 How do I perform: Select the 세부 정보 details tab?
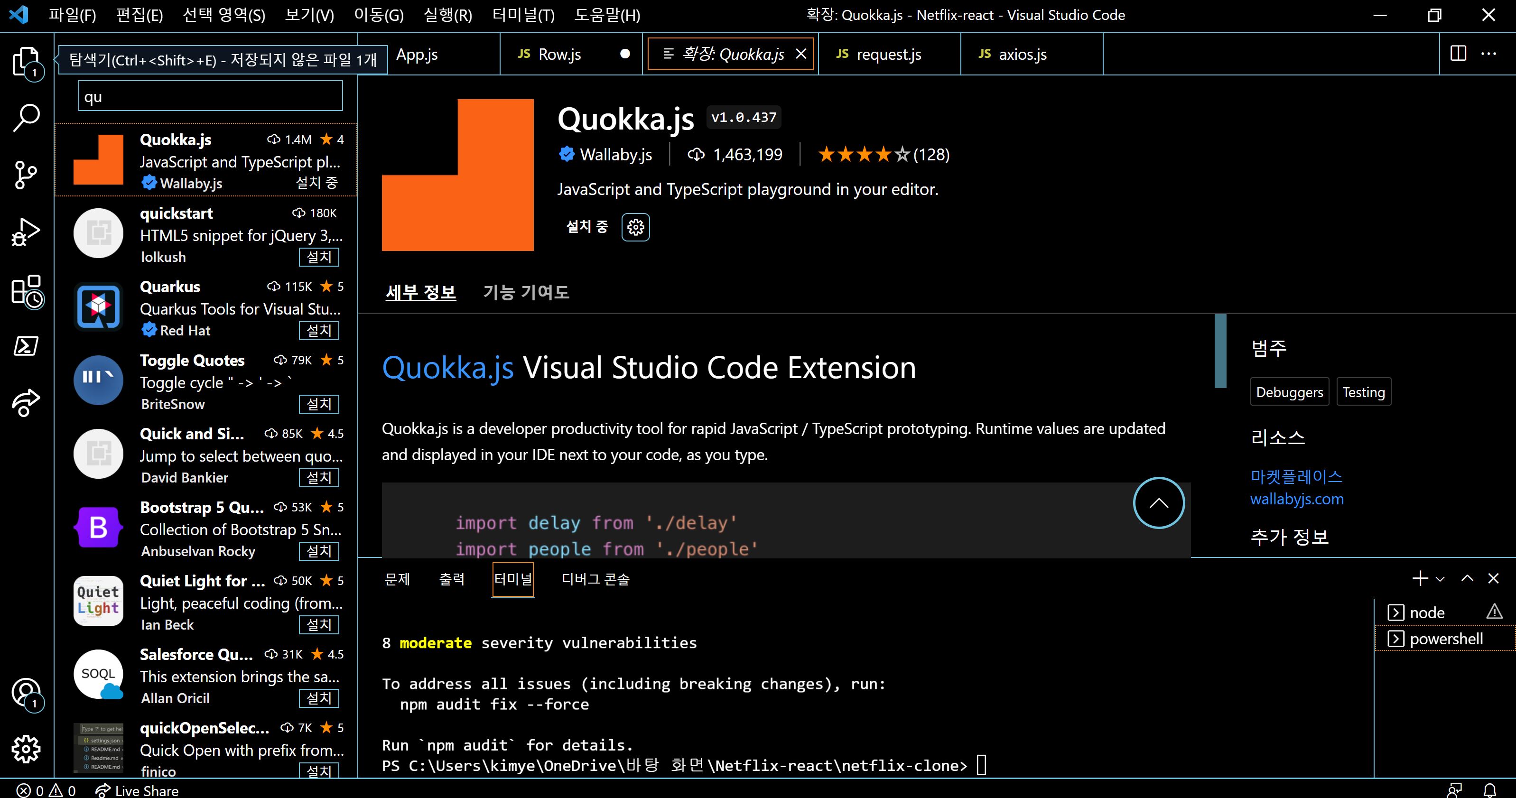tap(421, 292)
